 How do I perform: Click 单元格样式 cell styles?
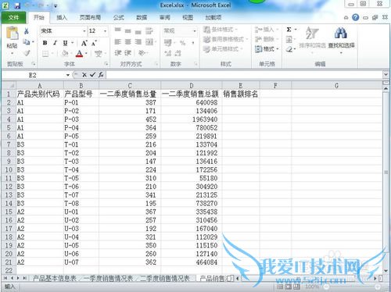(x=223, y=49)
